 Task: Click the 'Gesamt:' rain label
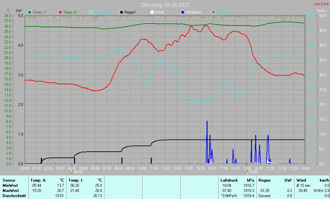click(265, 196)
